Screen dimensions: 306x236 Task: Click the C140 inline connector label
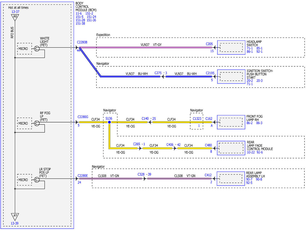pos(145,119)
